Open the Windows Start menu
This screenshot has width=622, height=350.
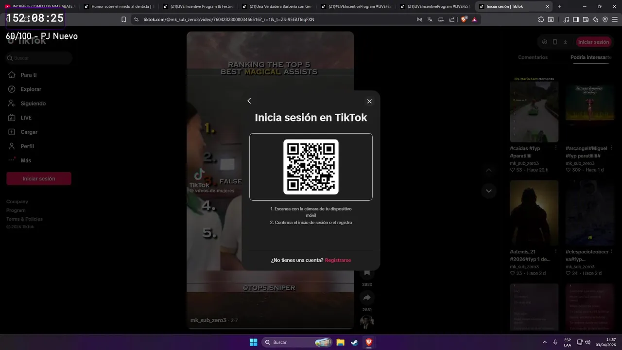pyautogui.click(x=253, y=342)
